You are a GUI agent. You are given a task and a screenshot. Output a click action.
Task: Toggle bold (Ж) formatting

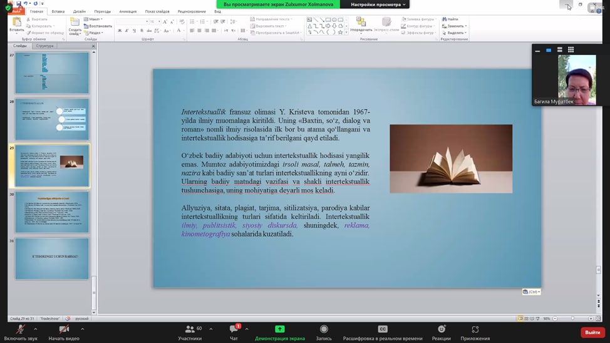(x=120, y=30)
